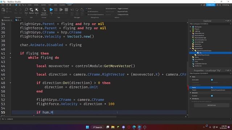Click the quick access Play icon
Screen dimensions: 232x130
point(16,5)
